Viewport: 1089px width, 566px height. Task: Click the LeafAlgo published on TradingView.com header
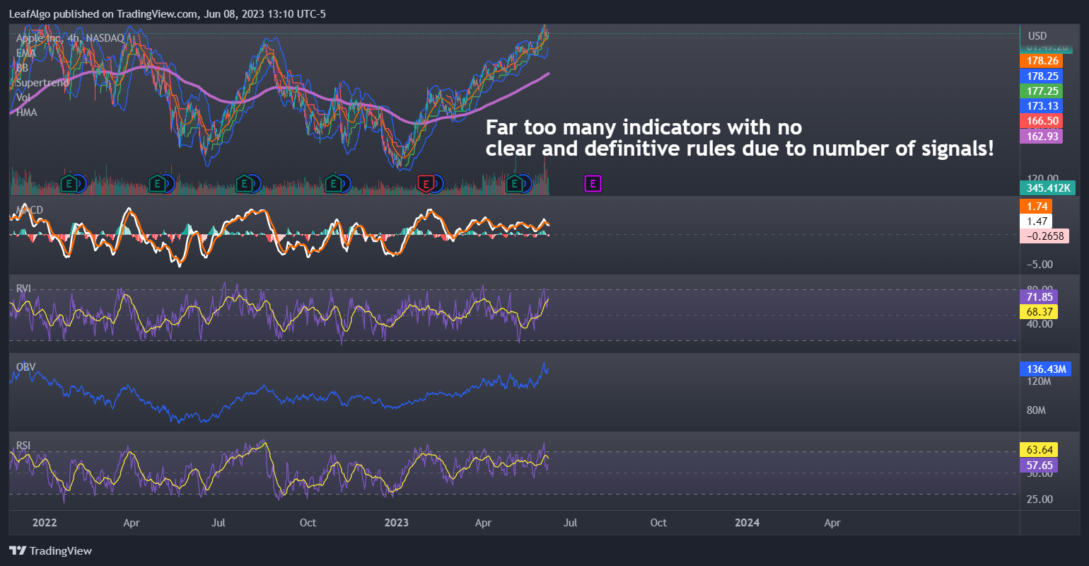coord(167,13)
